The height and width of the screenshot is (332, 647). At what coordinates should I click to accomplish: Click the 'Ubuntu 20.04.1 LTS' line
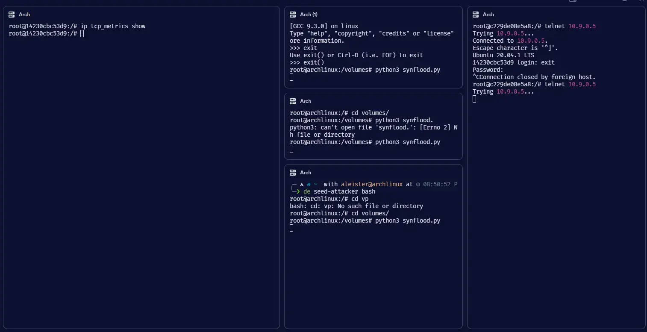click(x=503, y=55)
